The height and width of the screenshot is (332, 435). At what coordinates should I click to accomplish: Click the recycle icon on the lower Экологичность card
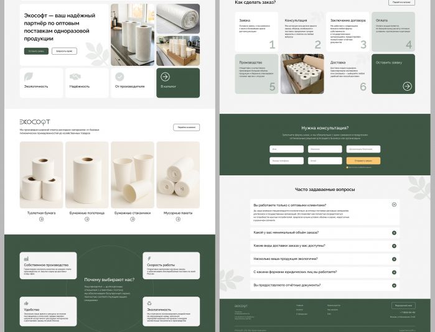pos(149,303)
